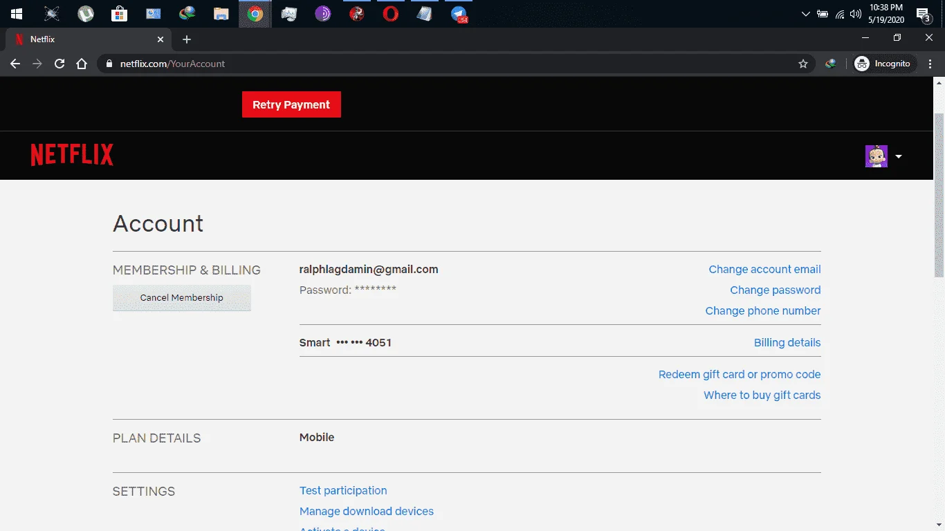Image resolution: width=945 pixels, height=531 pixels.
Task: Open Billing details link
Action: pos(787,343)
